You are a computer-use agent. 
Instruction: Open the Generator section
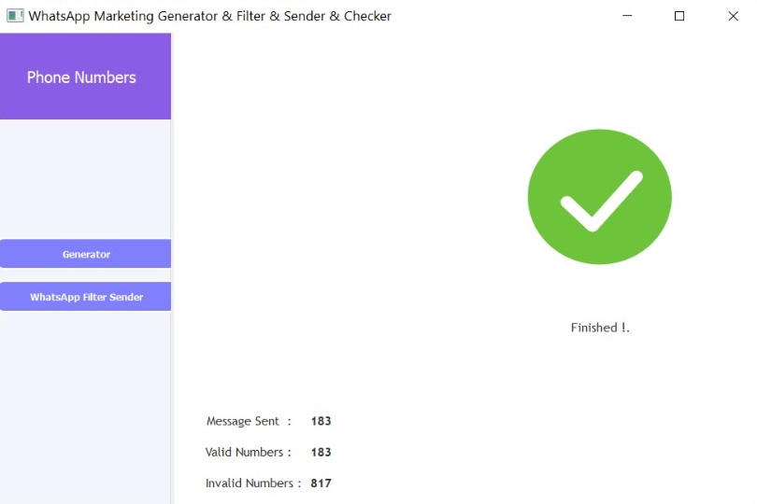[85, 254]
